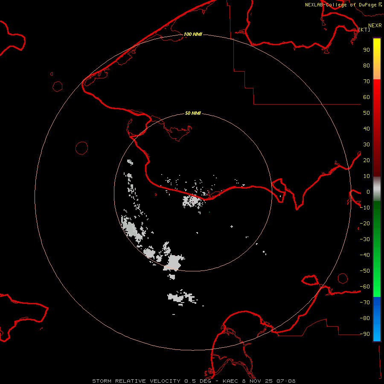Select the positive 40 value on velocity scale
Viewport: 384px width, 384px height.
[x=367, y=128]
